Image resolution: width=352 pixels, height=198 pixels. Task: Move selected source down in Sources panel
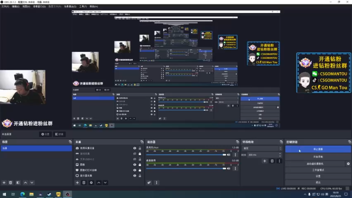click(x=105, y=183)
